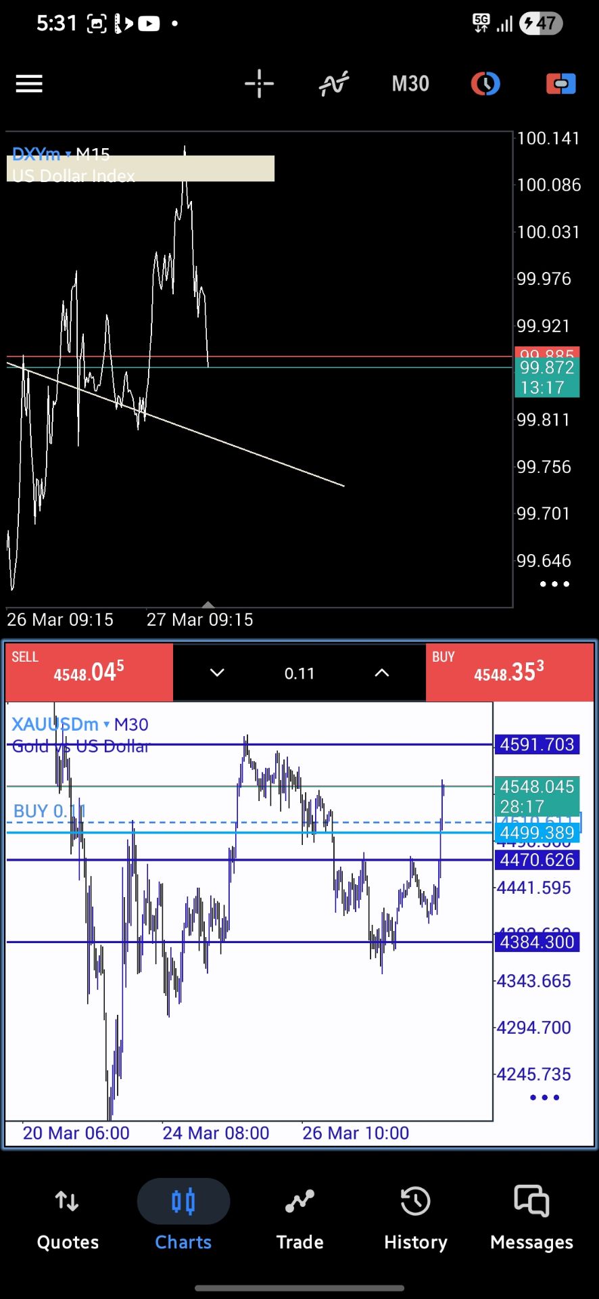Viewport: 599px width, 1299px height.
Task: Tap the red-blue new order icon
Action: 560,84
